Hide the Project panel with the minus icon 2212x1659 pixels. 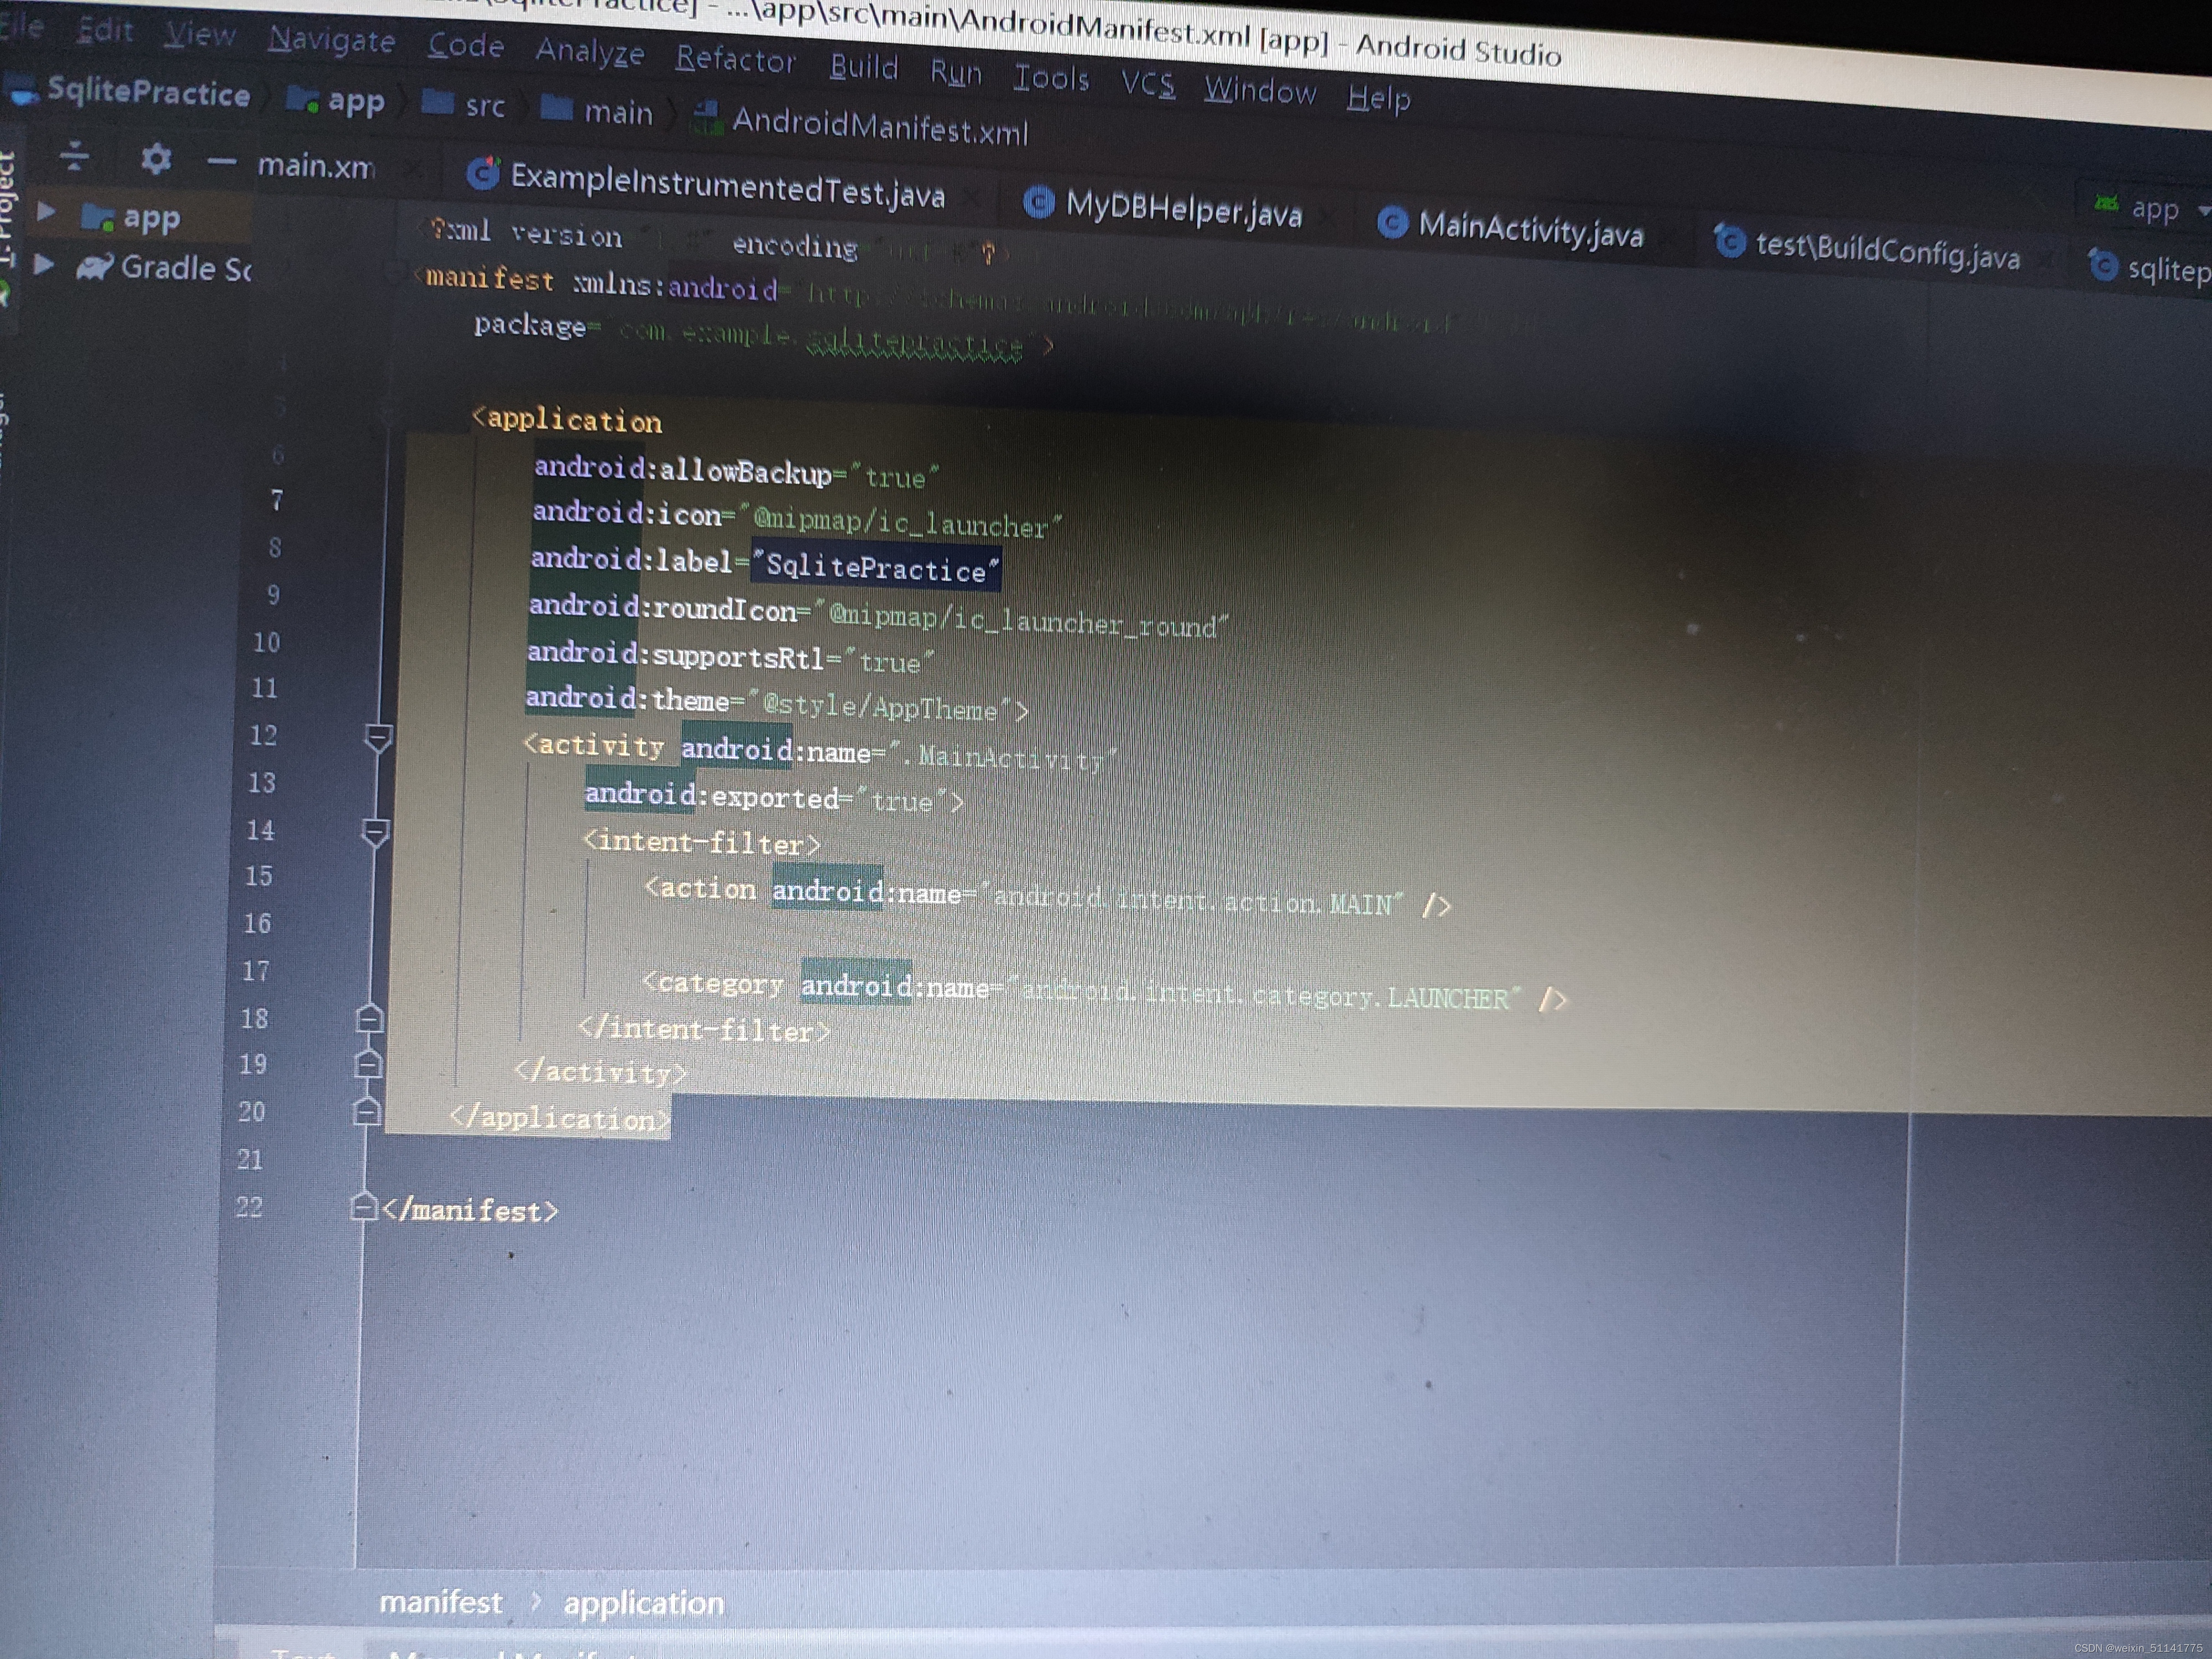[221, 162]
